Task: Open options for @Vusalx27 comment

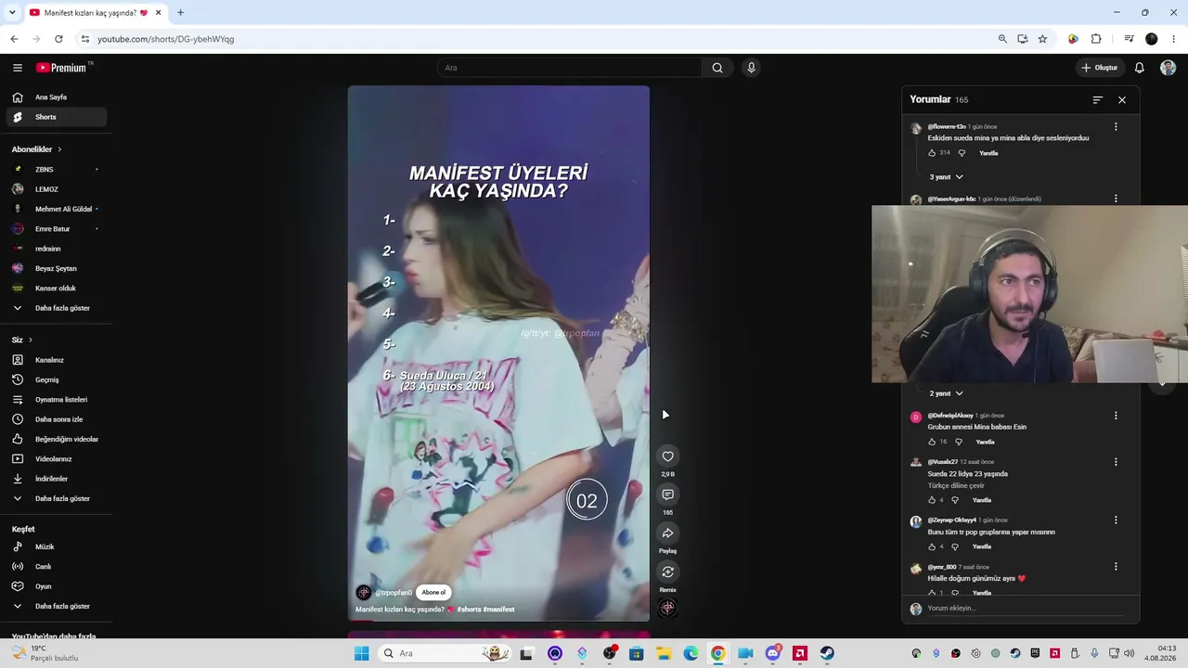Action: point(1116,462)
